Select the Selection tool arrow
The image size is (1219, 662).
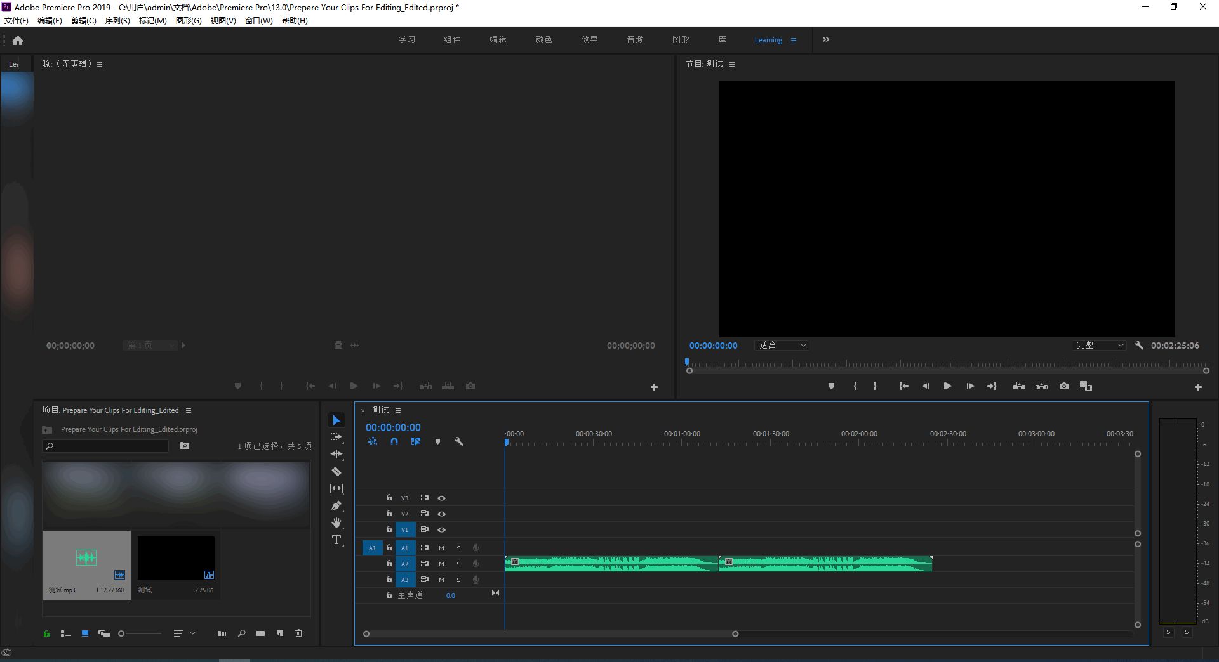pyautogui.click(x=336, y=420)
